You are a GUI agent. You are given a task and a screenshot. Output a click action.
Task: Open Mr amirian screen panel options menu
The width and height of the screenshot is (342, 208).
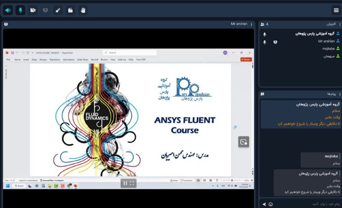[x=251, y=24]
